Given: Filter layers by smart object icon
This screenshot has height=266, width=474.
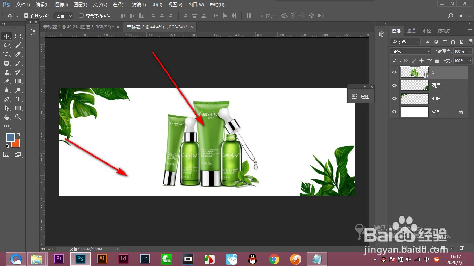Looking at the screenshot, I should coord(461,42).
